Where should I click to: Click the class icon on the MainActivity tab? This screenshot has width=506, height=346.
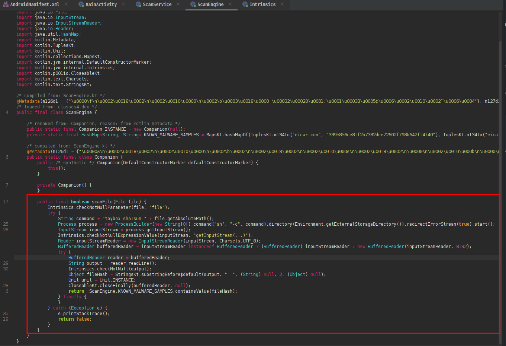(81, 4)
